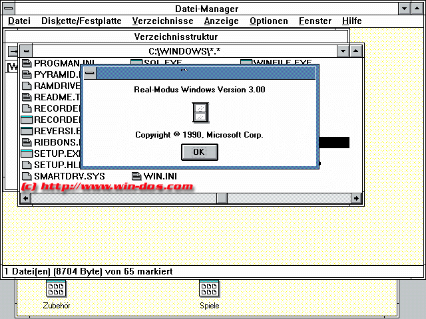Click the win-dos.com watermark link
The image size is (426, 319).
106,187
